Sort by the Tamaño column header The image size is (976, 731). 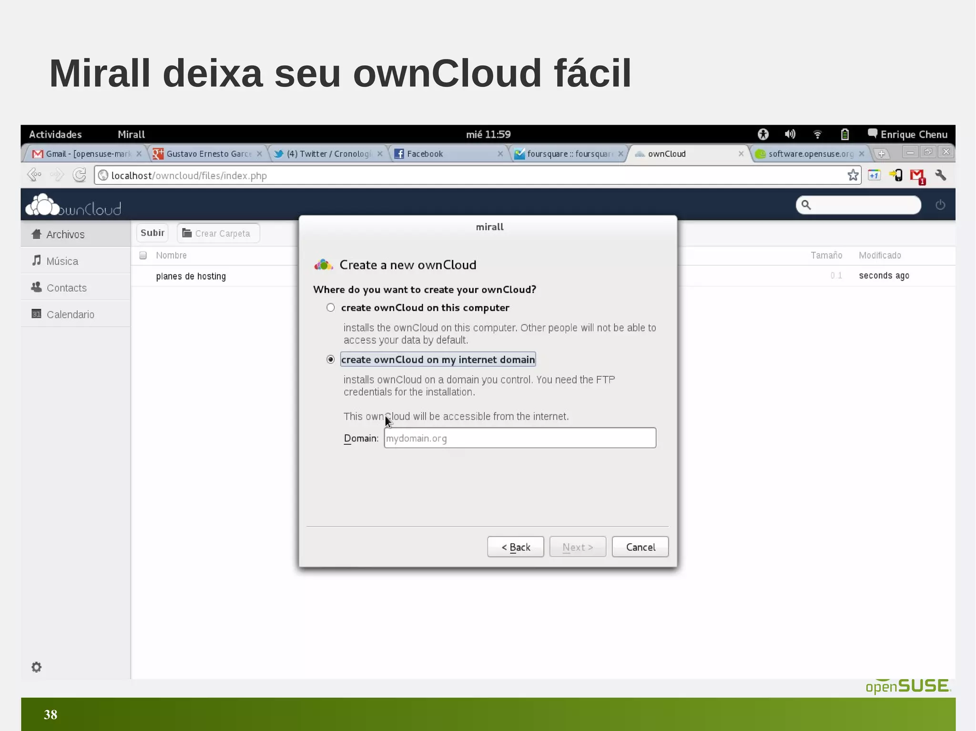826,255
